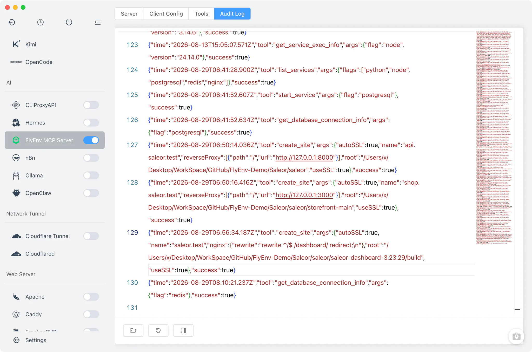Screen dimensions: 532x352
Task: Click line number 130 in the gutter
Action: tap(132, 283)
